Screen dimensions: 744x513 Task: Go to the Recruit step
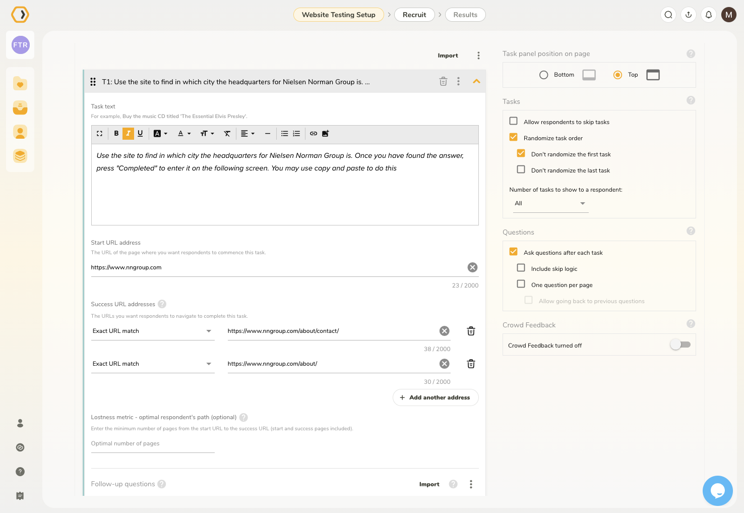[414, 15]
